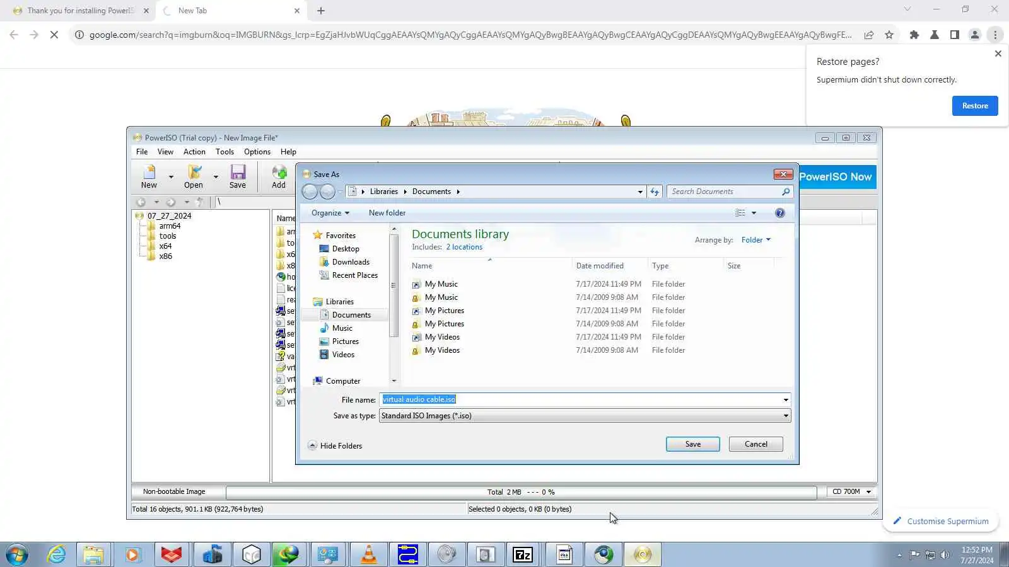Click the up-one-level arrow in PowerISO
This screenshot has height=567, width=1009.
point(200,202)
